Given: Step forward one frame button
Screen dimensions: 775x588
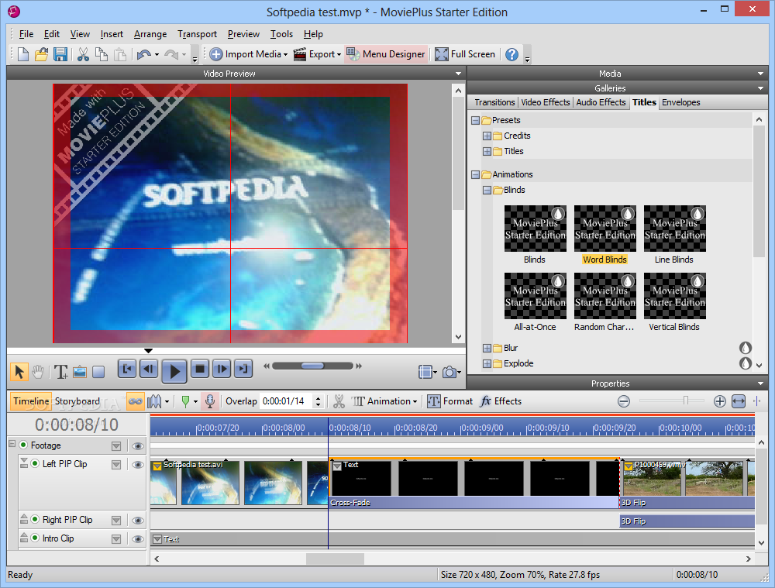Looking at the screenshot, I should point(222,369).
